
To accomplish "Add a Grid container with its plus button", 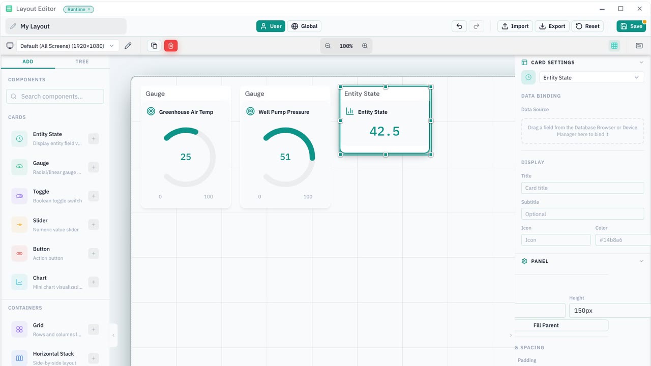I will [x=93, y=329].
